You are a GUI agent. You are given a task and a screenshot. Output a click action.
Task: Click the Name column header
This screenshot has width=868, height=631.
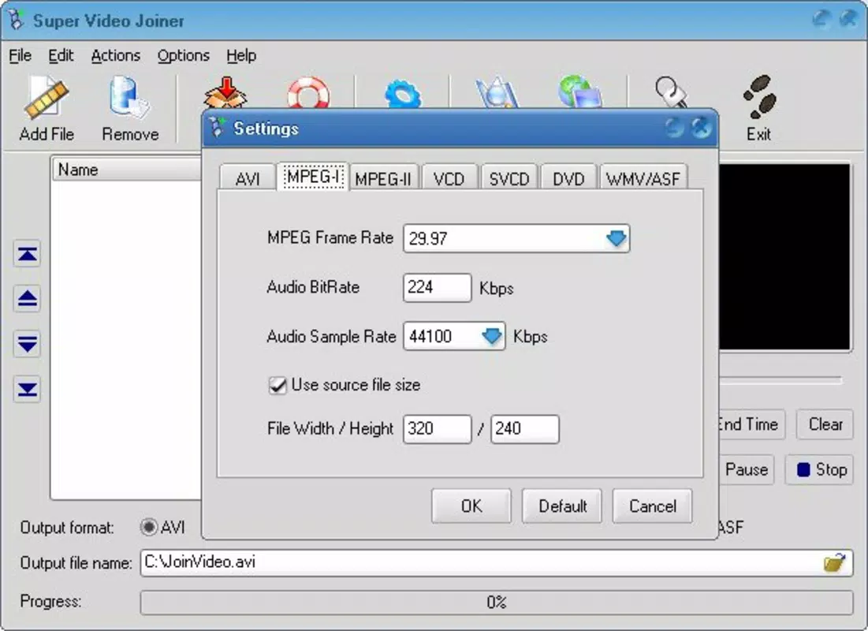click(x=127, y=170)
